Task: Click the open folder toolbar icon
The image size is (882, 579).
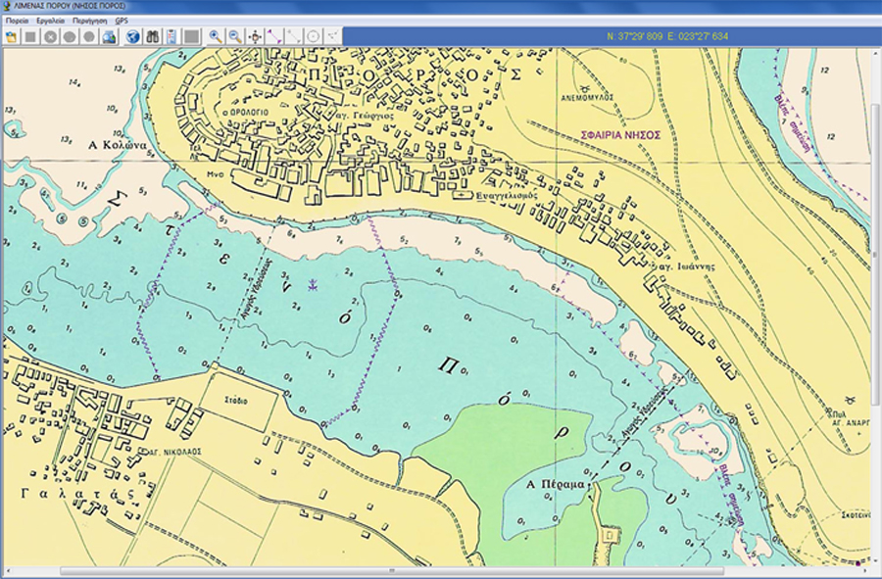Action: pyautogui.click(x=11, y=37)
